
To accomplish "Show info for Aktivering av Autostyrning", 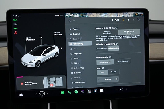I will [x=116, y=44].
